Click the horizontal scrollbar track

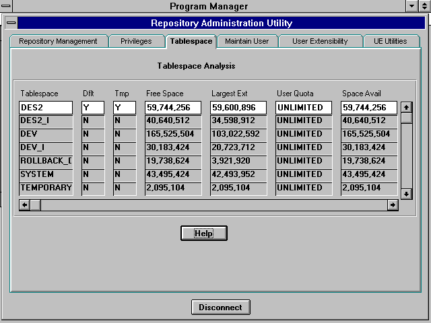pos(215,205)
